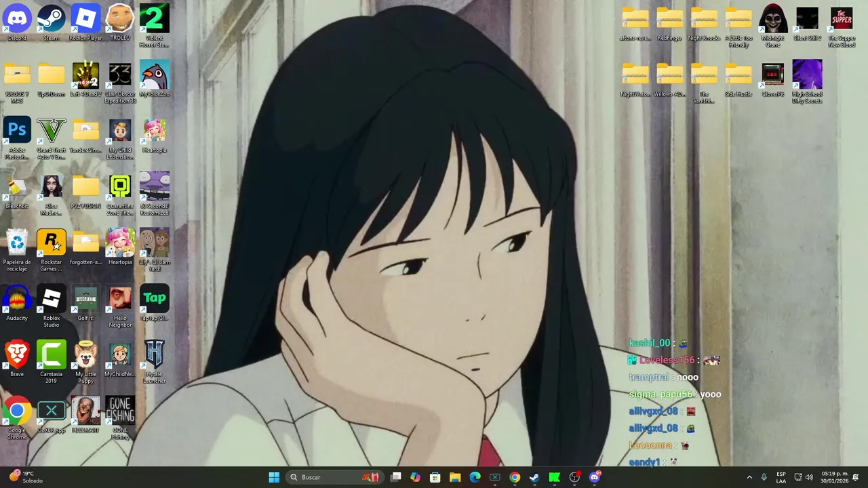Select the Side Hustle zip folder
This screenshot has height=488, width=868.
click(x=738, y=79)
